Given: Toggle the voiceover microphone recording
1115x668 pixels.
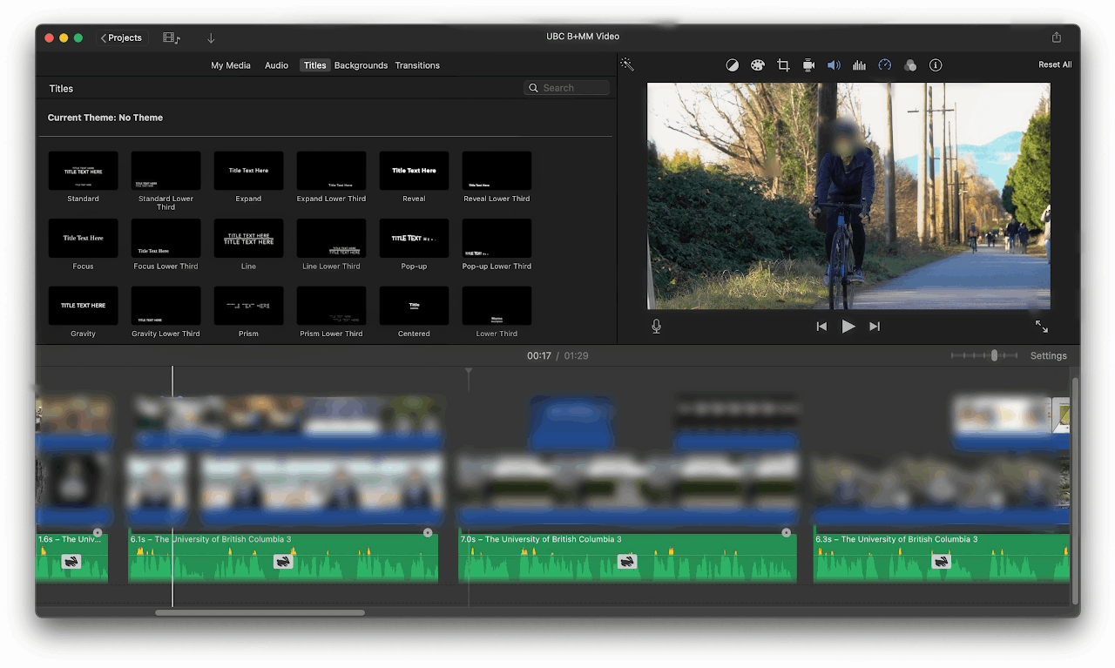Looking at the screenshot, I should (656, 326).
